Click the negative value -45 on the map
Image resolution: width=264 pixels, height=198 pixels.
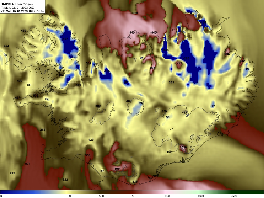coord(125,82)
